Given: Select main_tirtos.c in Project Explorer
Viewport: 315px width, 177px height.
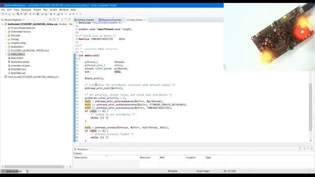Looking at the screenshot, I should (x=16, y=54).
